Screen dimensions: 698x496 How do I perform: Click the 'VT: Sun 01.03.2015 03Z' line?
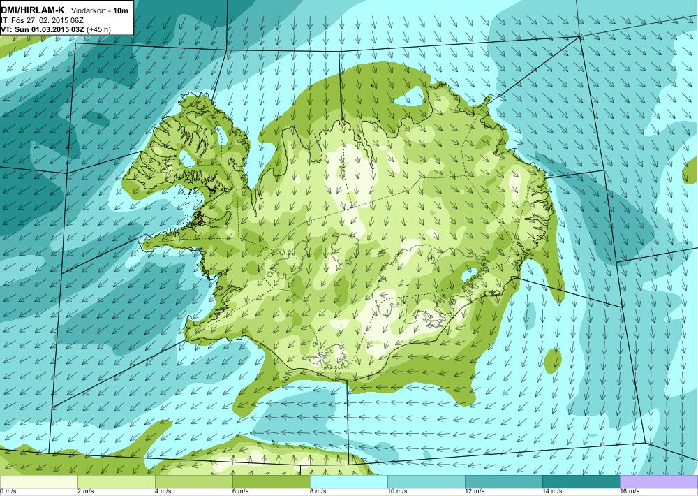click(x=43, y=29)
